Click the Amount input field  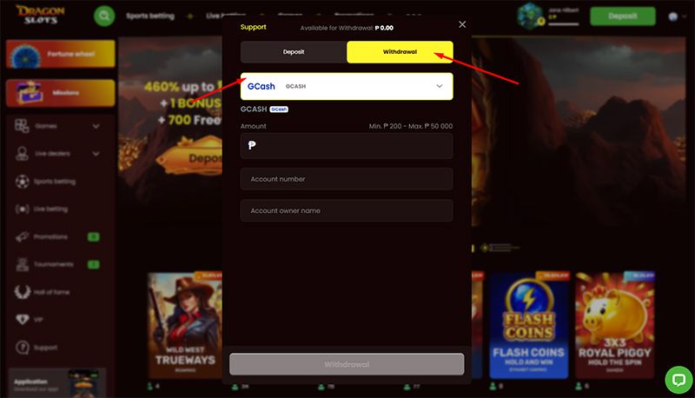[x=347, y=146]
